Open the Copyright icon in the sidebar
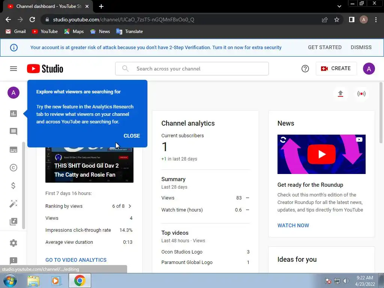 (13, 168)
